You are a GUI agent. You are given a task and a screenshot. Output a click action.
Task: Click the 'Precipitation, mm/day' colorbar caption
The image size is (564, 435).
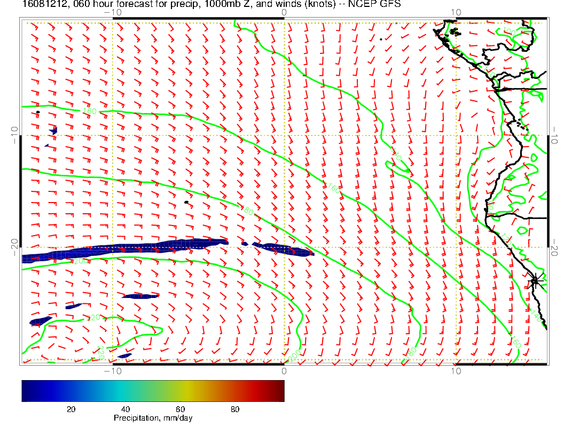[153, 418]
